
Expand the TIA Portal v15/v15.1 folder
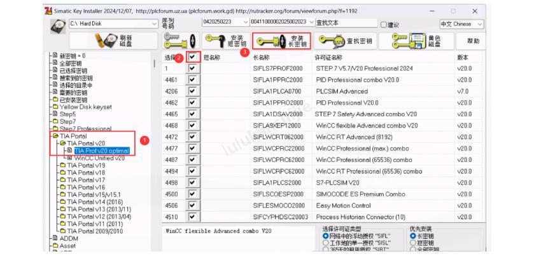pyautogui.click(x=94, y=194)
